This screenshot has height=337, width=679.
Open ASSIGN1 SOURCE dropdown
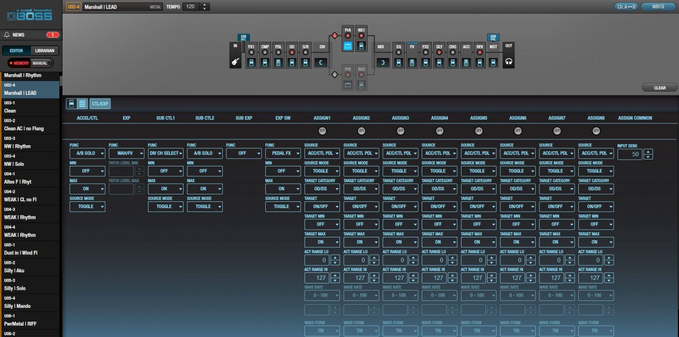coord(322,154)
